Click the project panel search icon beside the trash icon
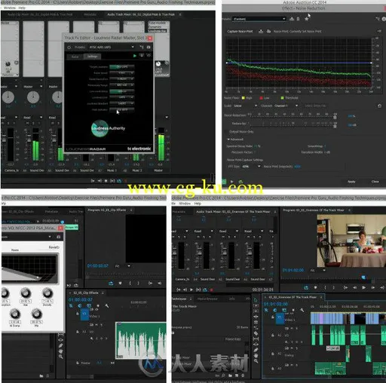This screenshot has width=386, height=383. pyautogui.click(x=223, y=375)
